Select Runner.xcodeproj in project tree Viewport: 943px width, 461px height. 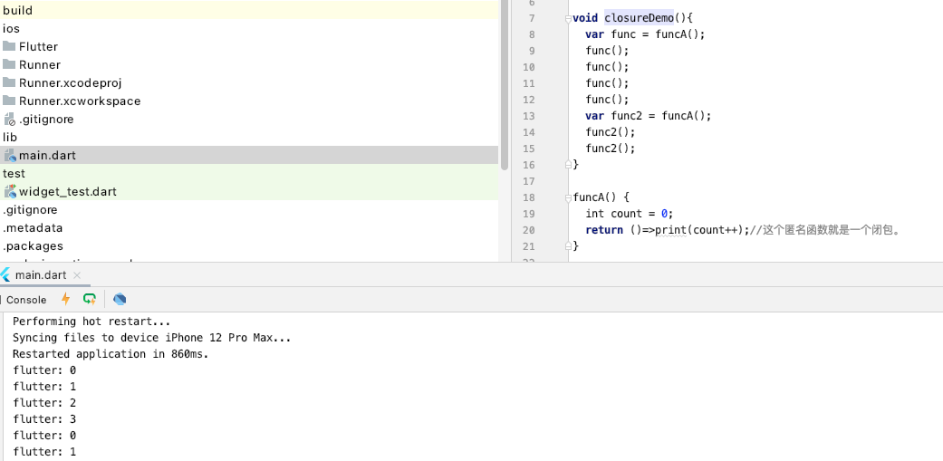[x=249, y=82]
